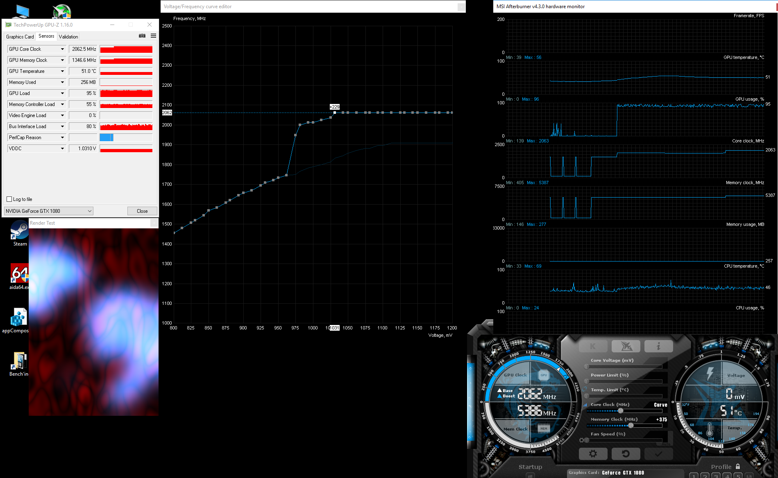This screenshot has width=778, height=478.
Task: Open the Afterburner information 'i' button
Action: (658, 346)
